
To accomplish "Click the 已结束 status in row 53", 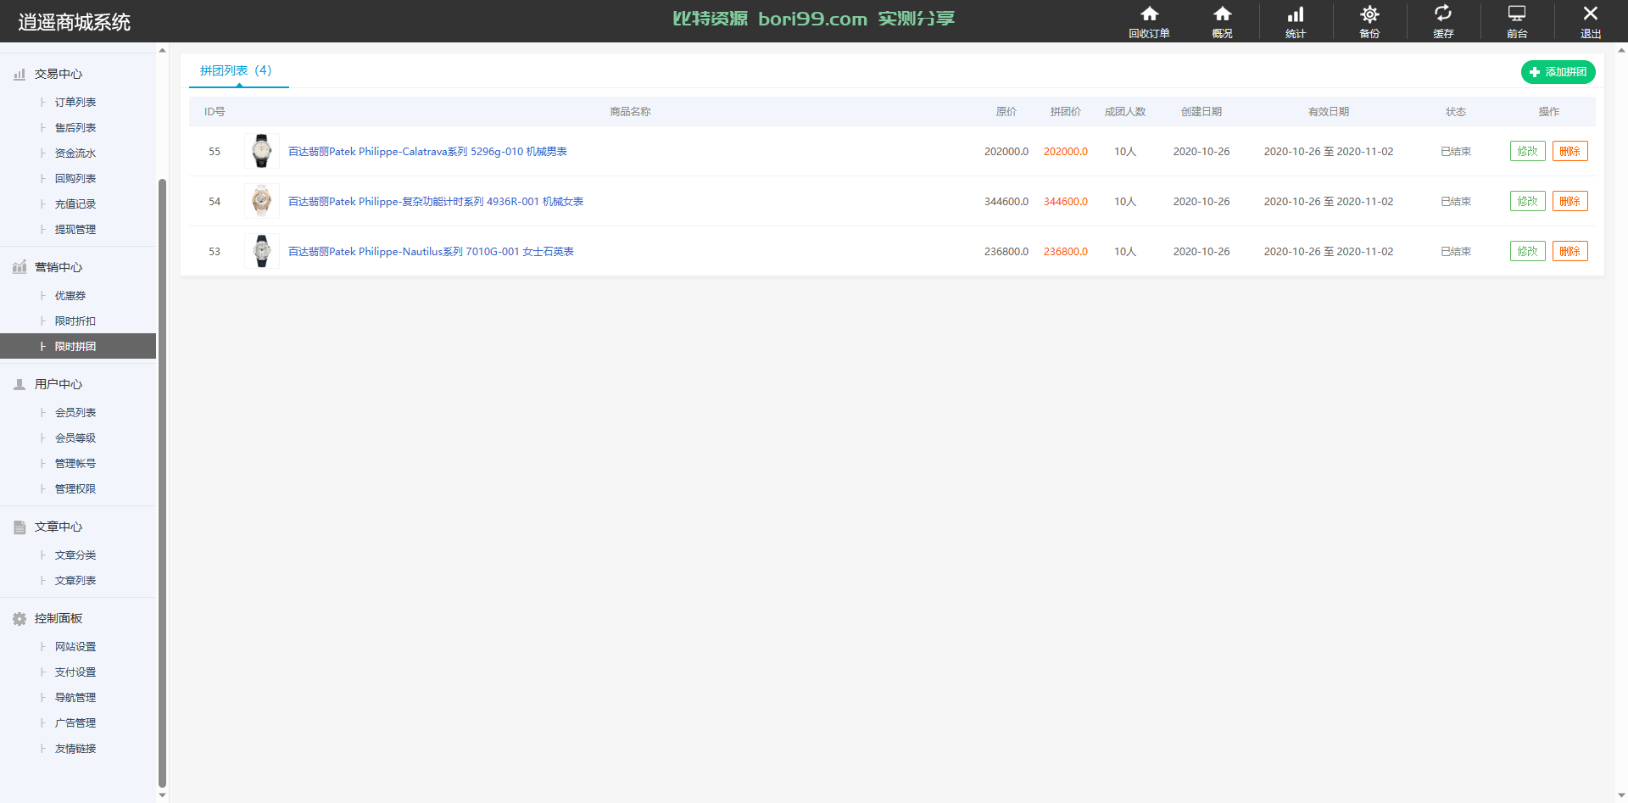I will coord(1455,252).
